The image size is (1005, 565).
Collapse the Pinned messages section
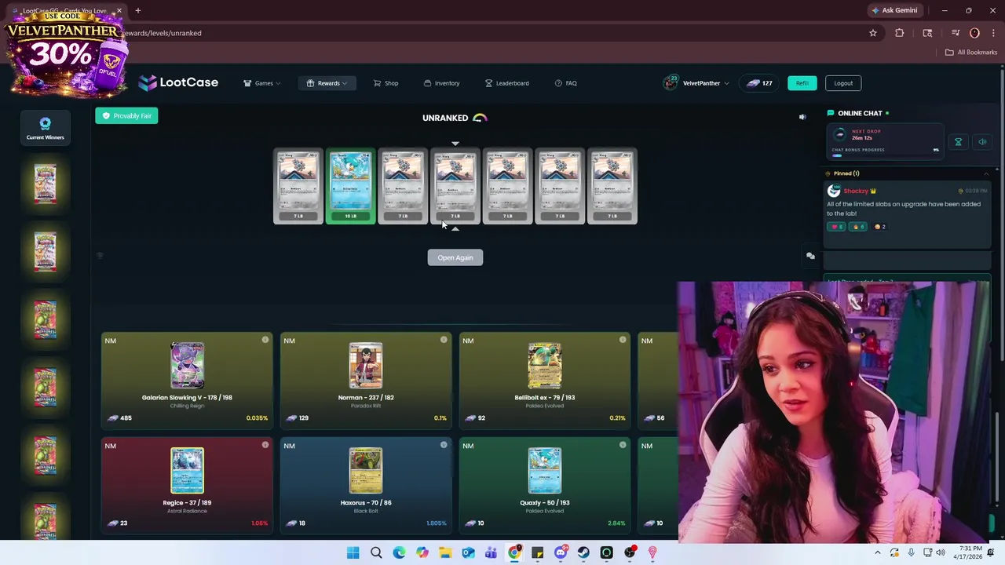pyautogui.click(x=986, y=173)
